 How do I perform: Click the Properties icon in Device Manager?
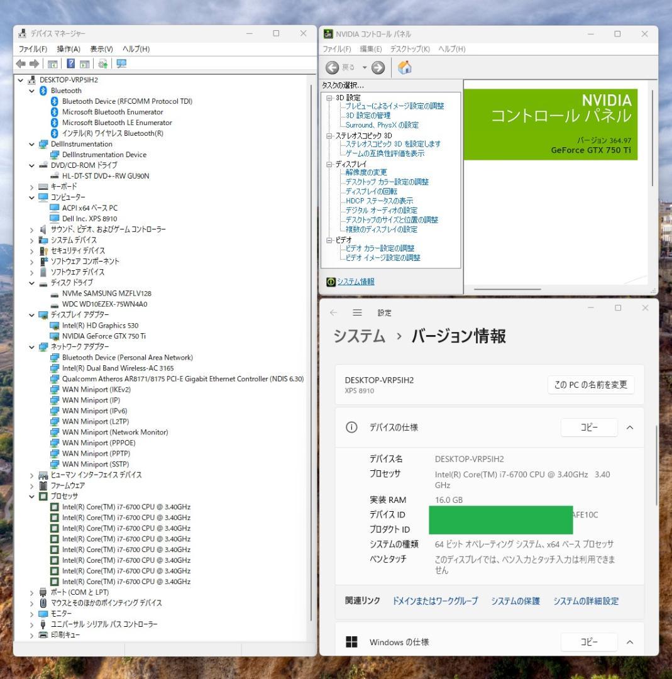[84, 63]
